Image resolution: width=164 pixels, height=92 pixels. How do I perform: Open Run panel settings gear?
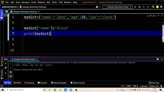158,59
